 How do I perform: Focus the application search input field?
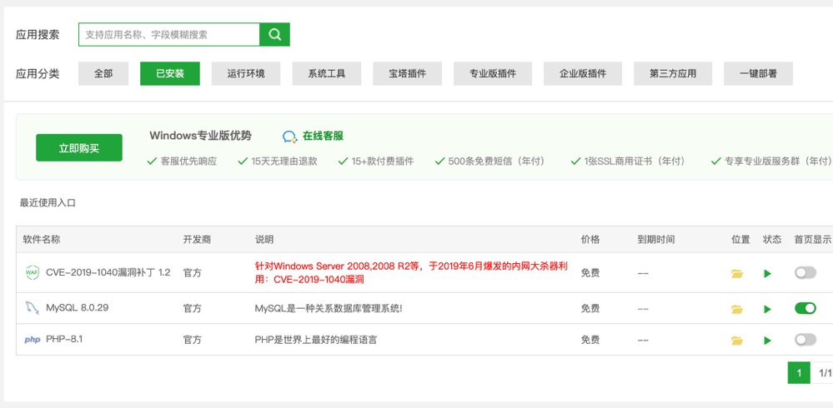[169, 34]
